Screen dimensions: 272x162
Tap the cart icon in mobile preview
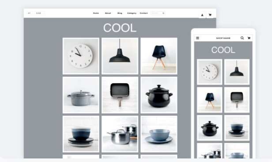249,38
